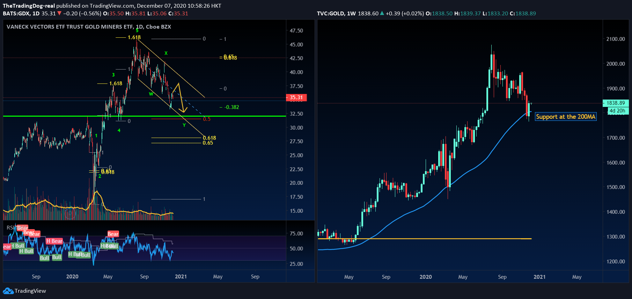Click 1200.00 on the gold price axis
The image size is (632, 299).
[616, 261]
